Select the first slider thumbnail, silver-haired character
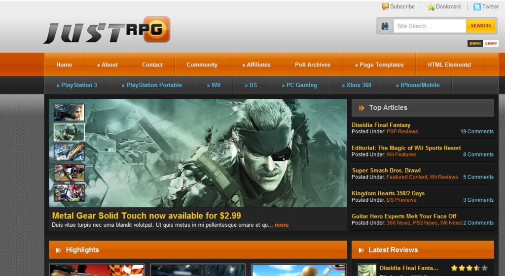The height and width of the screenshot is (276, 505). coord(69,112)
